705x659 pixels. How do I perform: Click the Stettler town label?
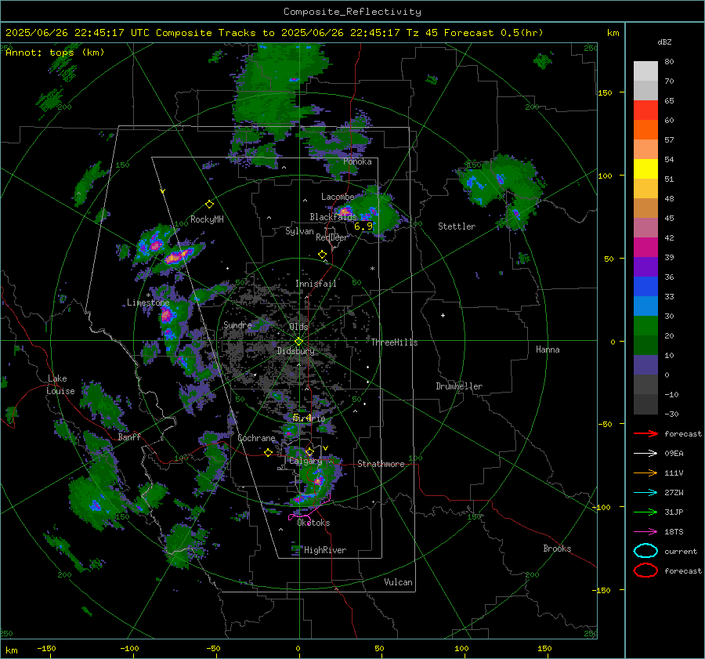coord(457,226)
